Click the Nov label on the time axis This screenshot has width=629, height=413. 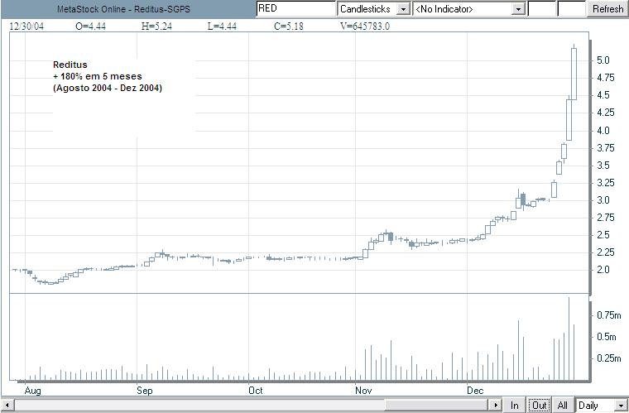(363, 391)
